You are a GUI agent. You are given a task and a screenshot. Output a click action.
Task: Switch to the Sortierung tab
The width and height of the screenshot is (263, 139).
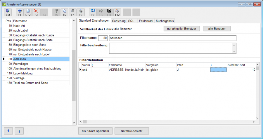pos(119,21)
